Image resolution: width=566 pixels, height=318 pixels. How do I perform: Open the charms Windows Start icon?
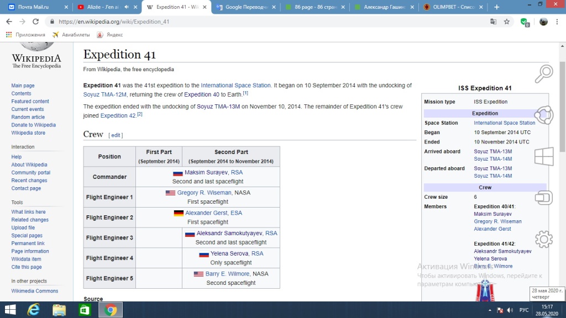[x=544, y=156]
